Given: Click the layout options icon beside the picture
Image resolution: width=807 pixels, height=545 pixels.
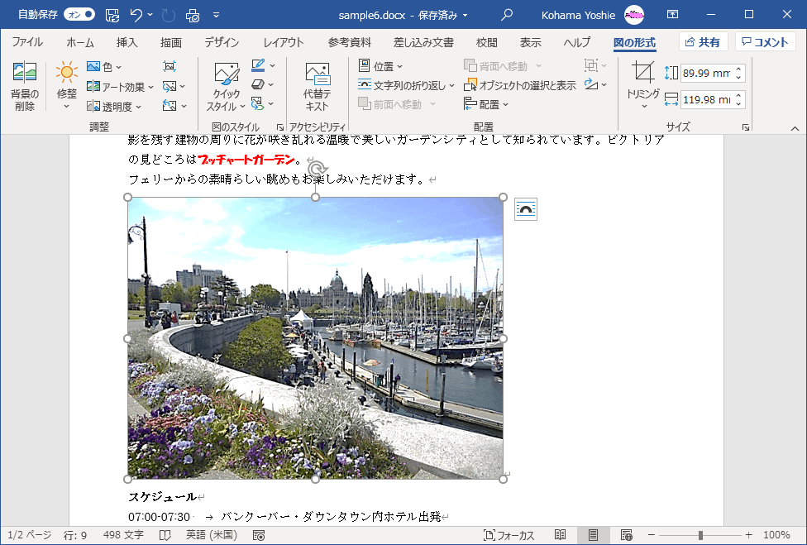Looking at the screenshot, I should (x=526, y=209).
